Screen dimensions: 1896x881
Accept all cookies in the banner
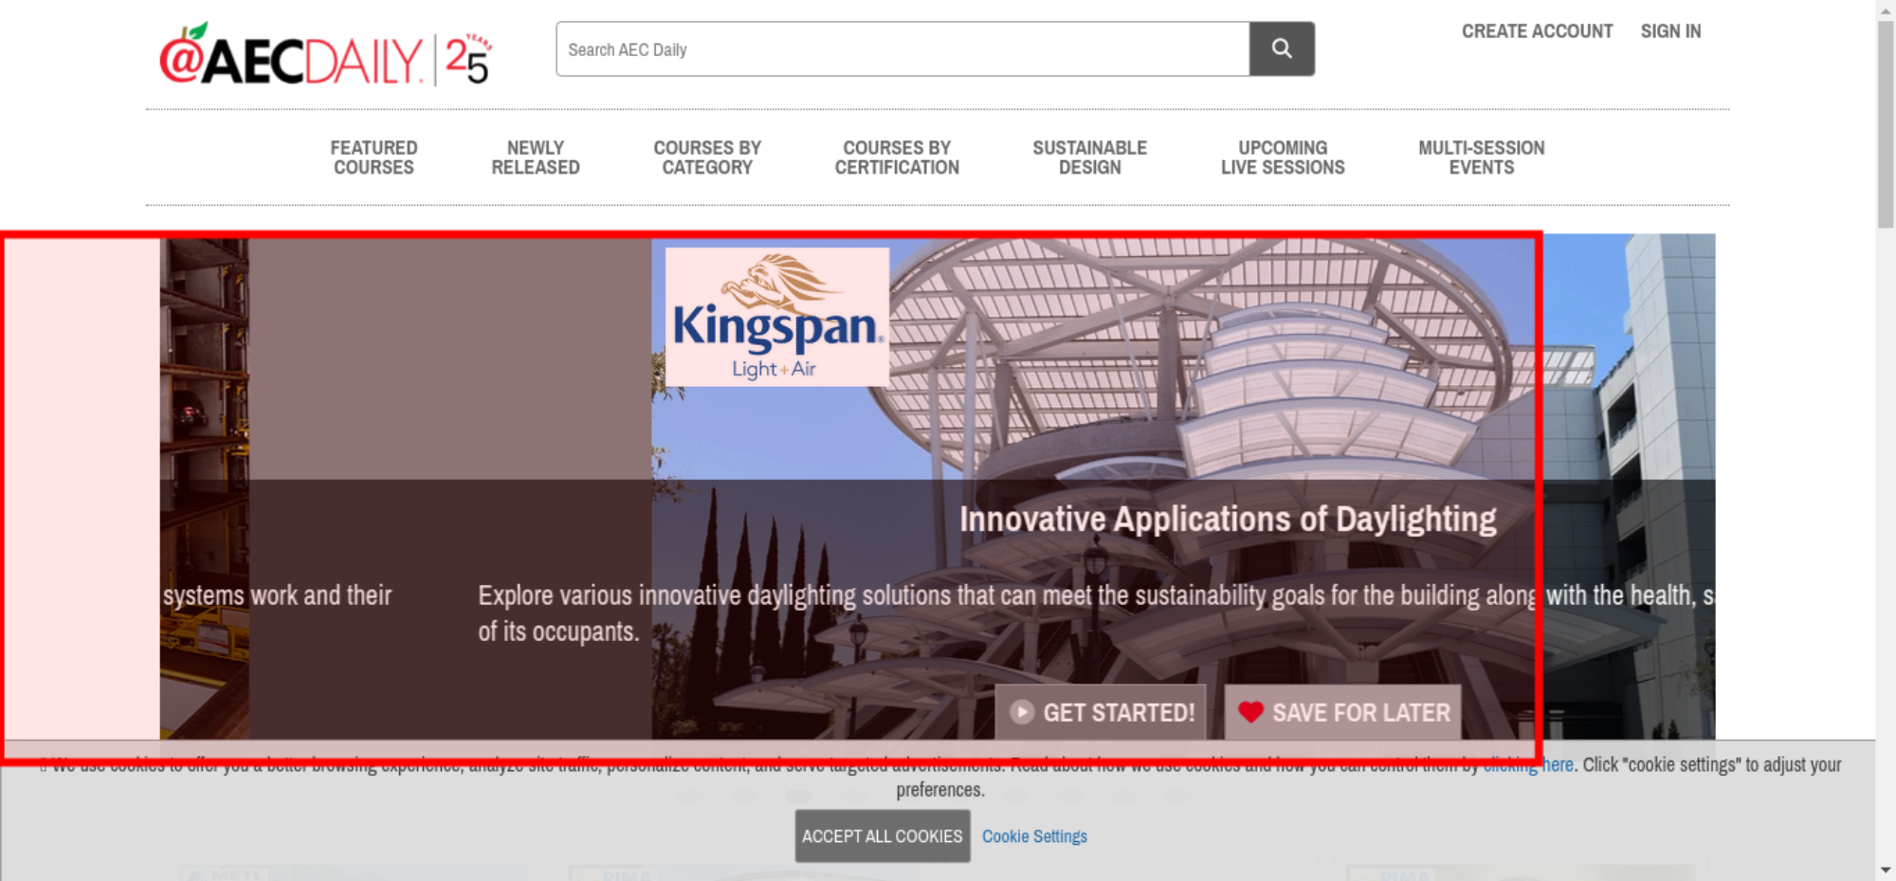(x=882, y=836)
